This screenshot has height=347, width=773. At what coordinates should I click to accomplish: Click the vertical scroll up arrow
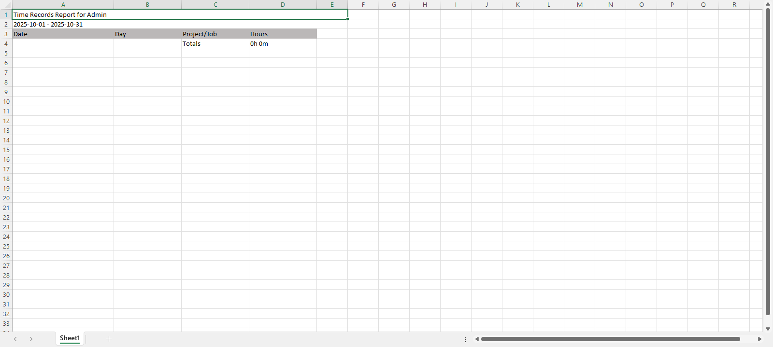pos(768,4)
